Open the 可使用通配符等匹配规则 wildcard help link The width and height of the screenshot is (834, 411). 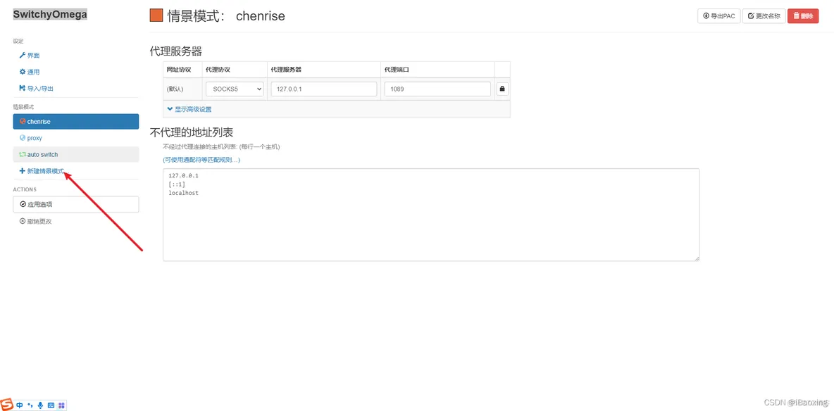pos(201,160)
